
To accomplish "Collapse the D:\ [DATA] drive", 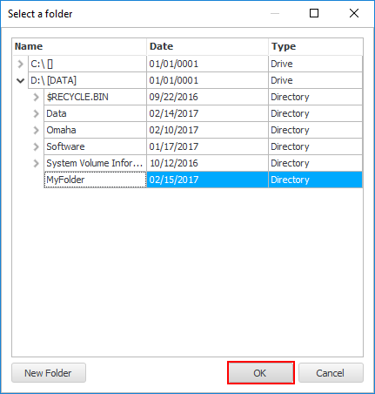I will click(x=20, y=80).
